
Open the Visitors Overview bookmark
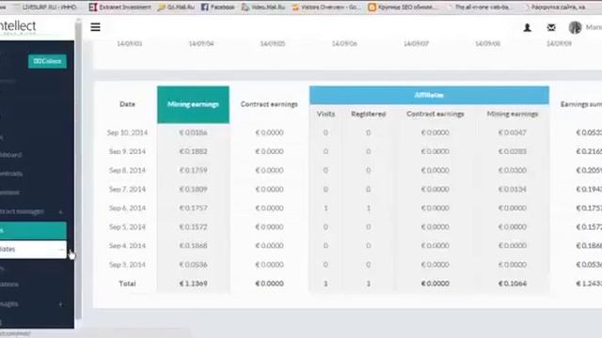(x=326, y=7)
